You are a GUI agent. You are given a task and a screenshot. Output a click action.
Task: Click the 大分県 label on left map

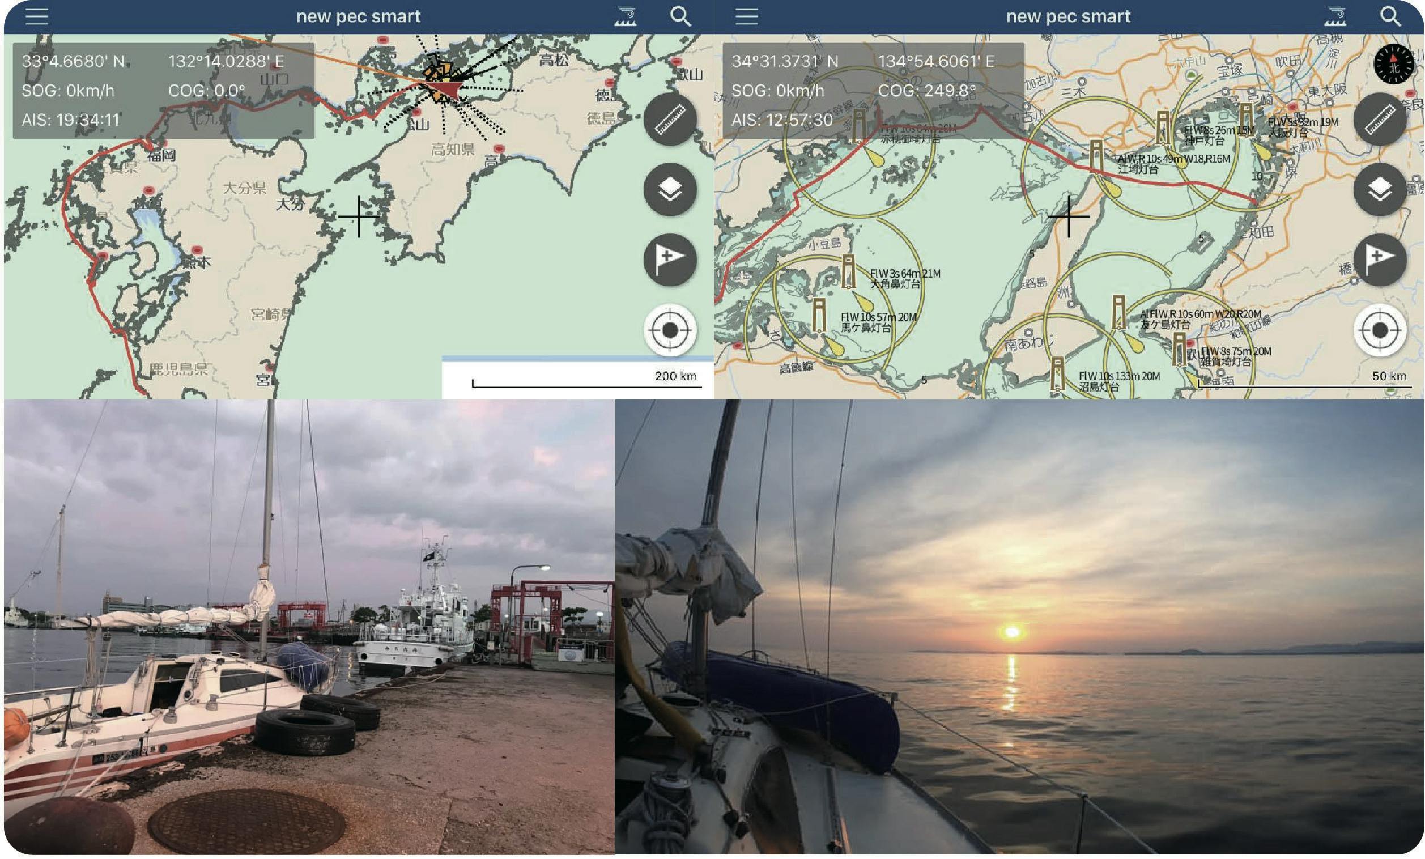[x=245, y=188]
